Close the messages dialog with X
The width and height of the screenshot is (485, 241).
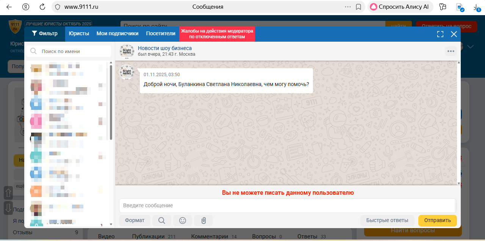(454, 34)
